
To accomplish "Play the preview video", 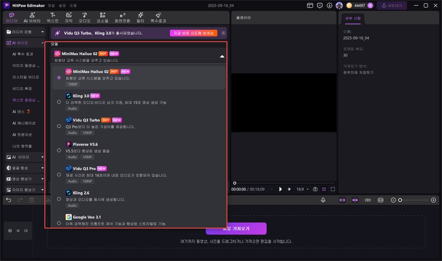I will click(x=280, y=189).
